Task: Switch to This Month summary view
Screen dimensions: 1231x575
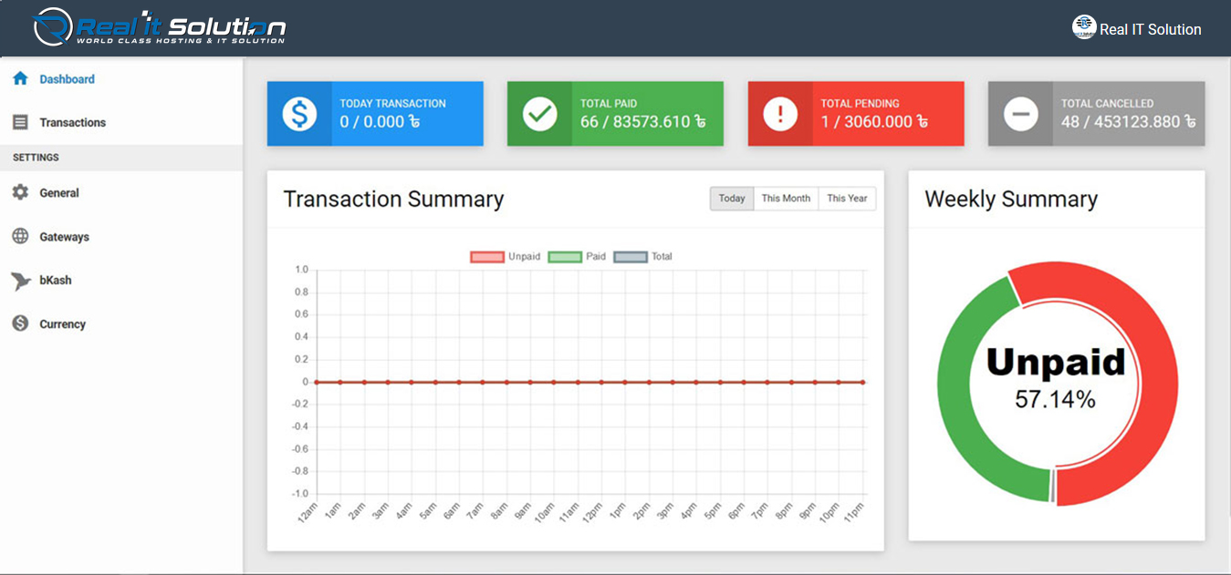Action: pos(786,199)
